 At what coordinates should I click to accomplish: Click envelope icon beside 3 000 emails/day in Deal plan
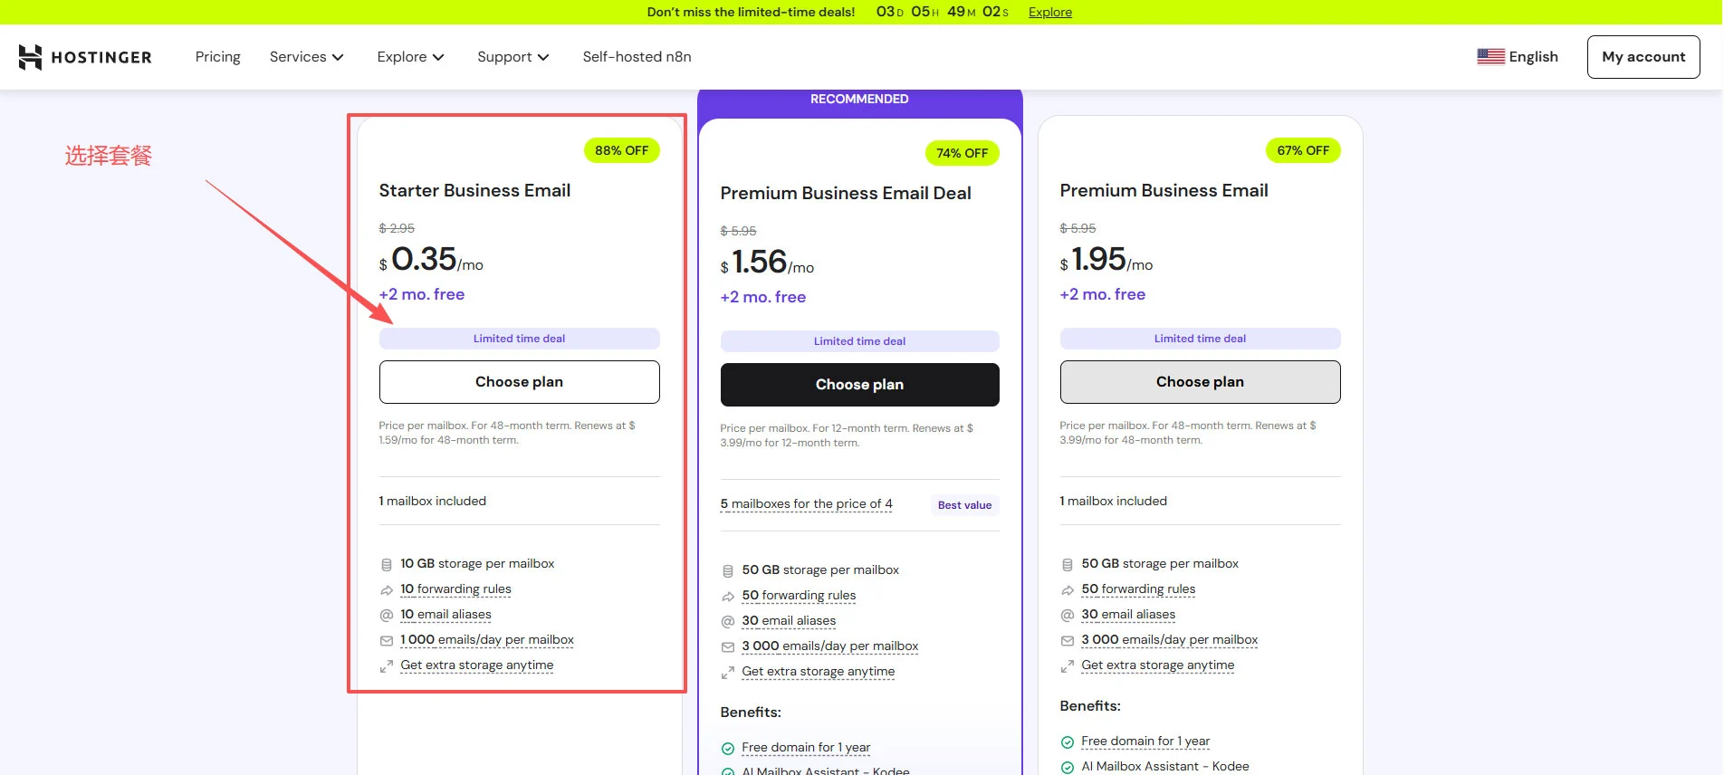(x=728, y=646)
